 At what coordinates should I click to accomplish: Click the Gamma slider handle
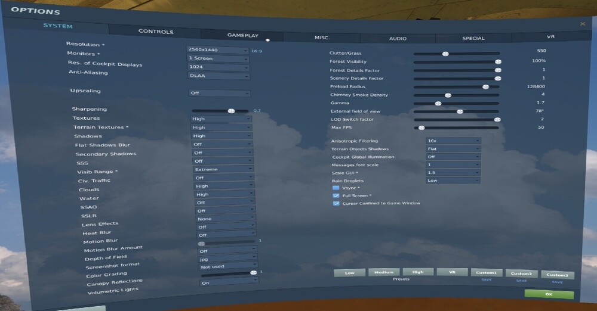438,103
